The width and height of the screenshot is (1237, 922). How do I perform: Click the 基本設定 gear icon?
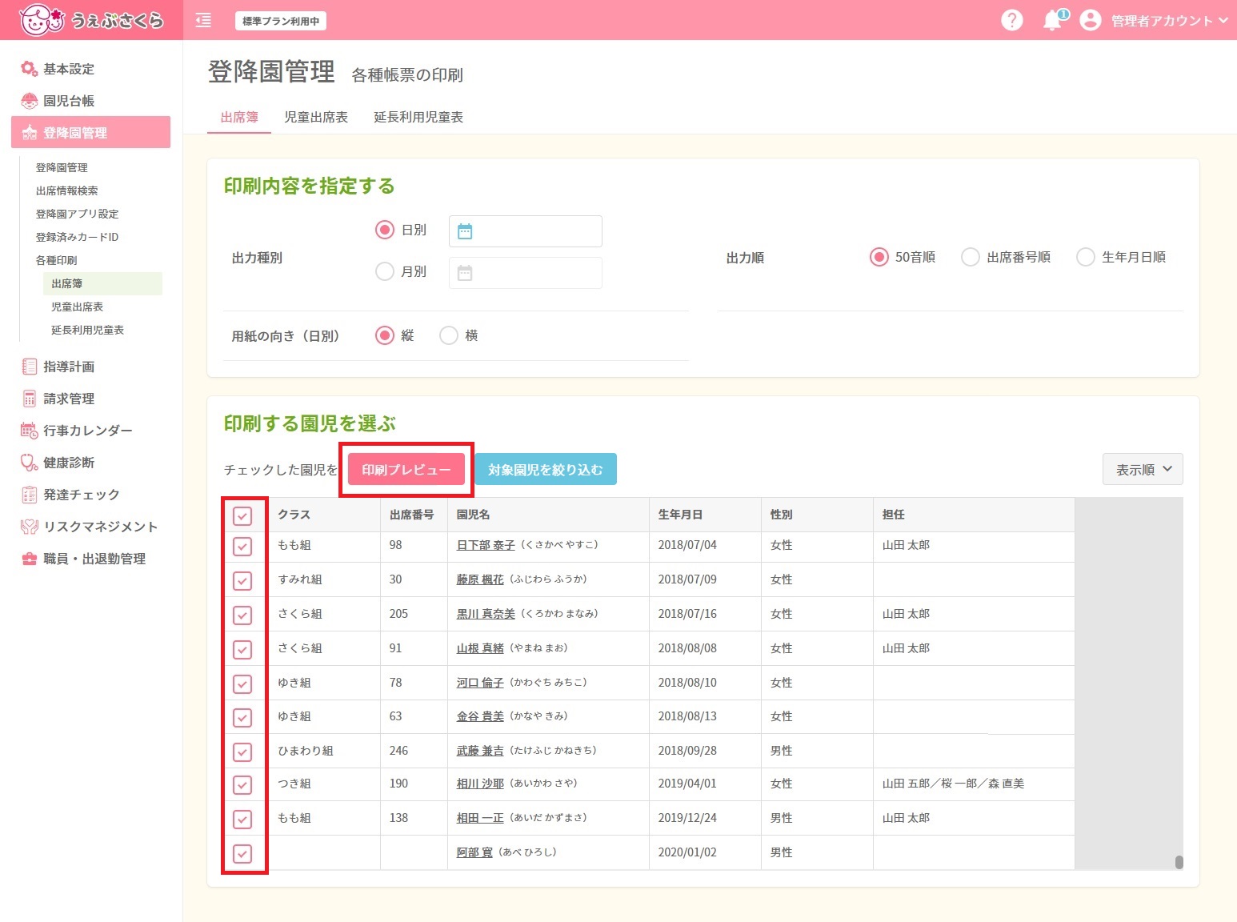pos(29,69)
